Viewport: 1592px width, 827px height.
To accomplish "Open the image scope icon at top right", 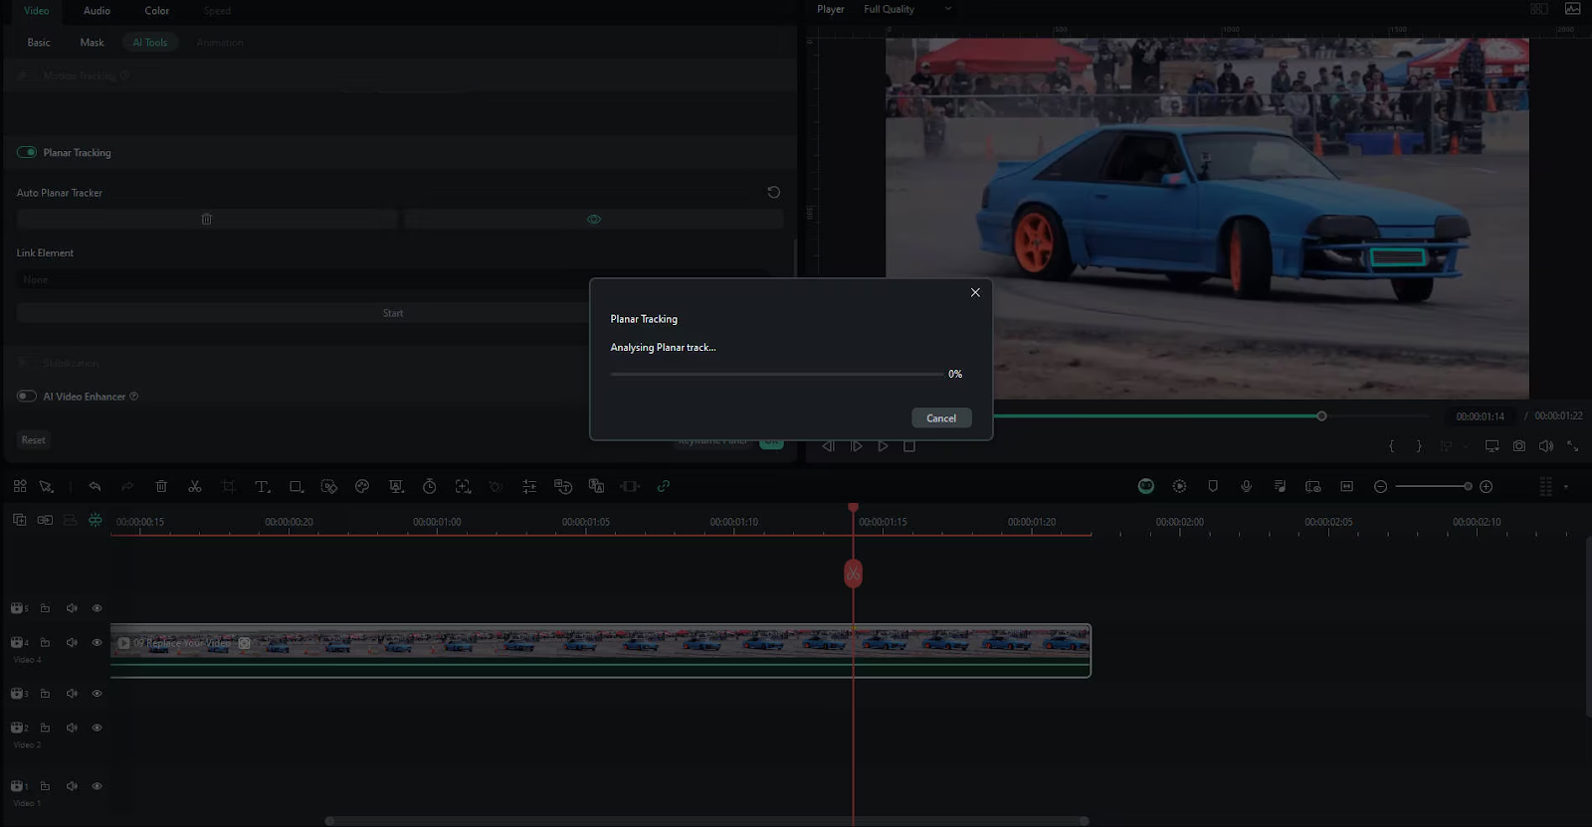I will tap(1573, 9).
